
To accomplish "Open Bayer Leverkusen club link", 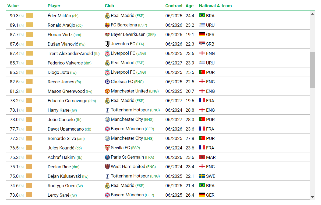I will tap(128, 35).
